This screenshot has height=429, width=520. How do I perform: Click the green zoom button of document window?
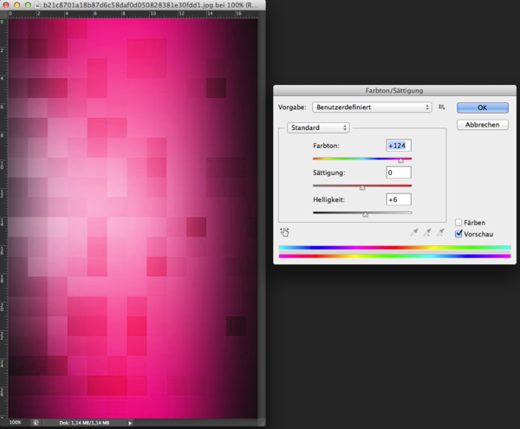pos(28,5)
